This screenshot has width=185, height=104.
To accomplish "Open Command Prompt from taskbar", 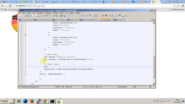I will [x=52, y=101].
